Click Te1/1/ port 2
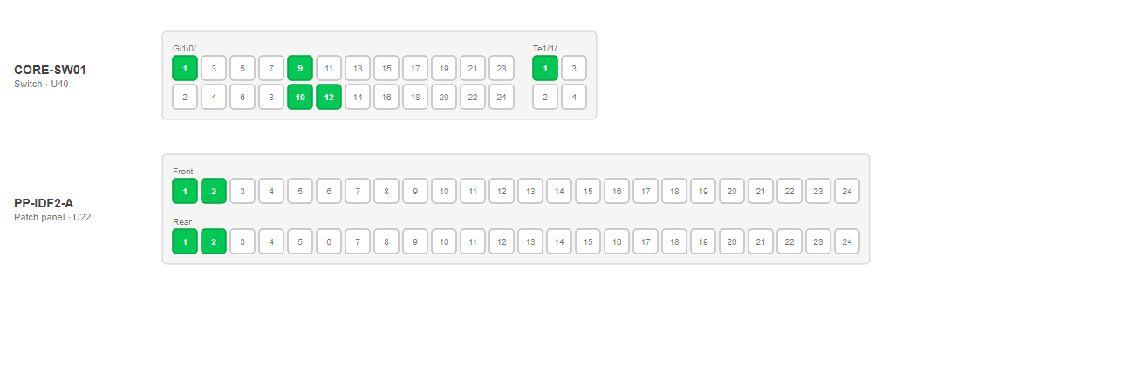 (x=545, y=97)
